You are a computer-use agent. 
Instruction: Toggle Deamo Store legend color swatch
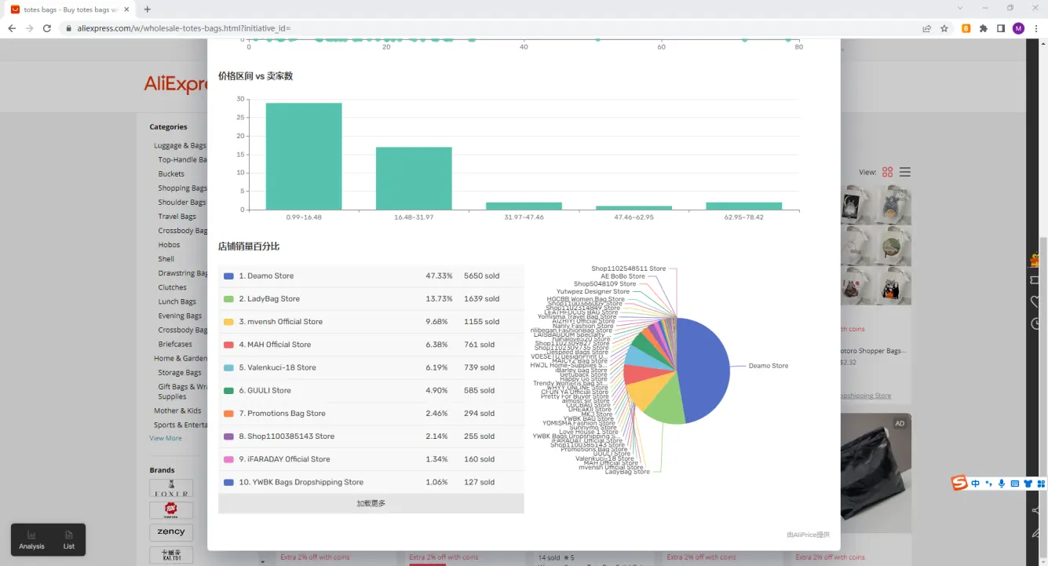pos(228,276)
